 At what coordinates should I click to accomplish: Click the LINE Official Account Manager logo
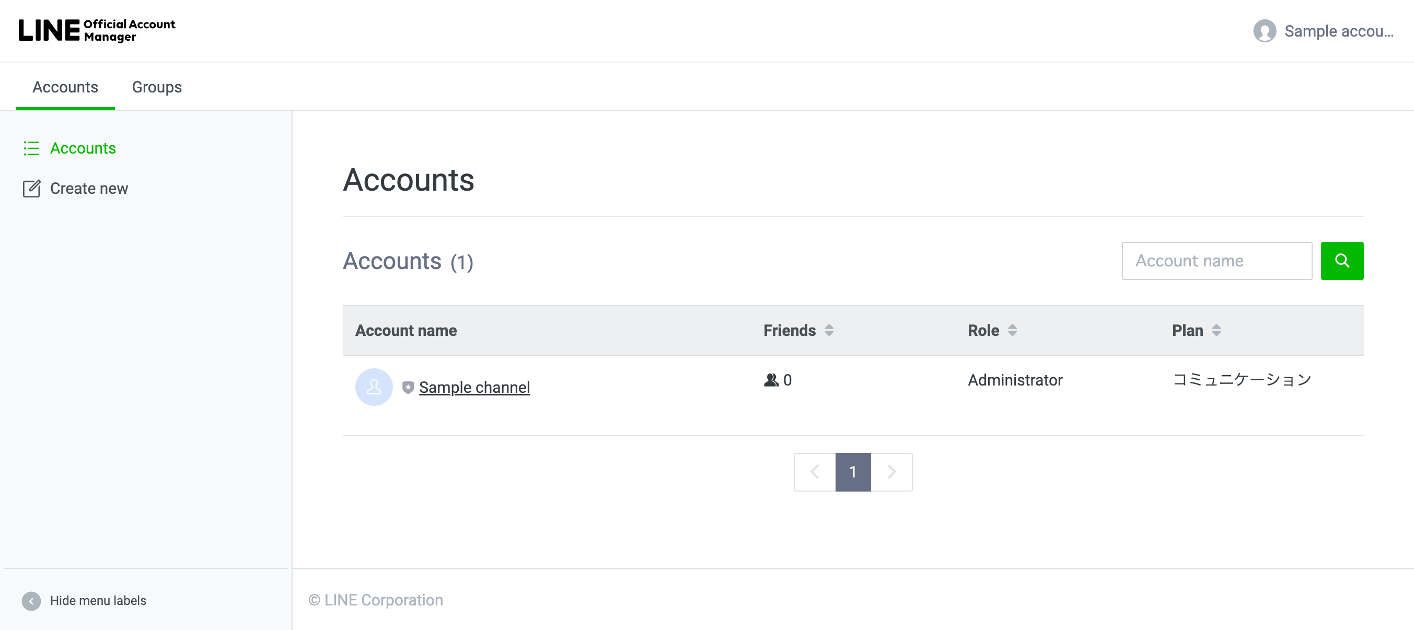coord(97,30)
